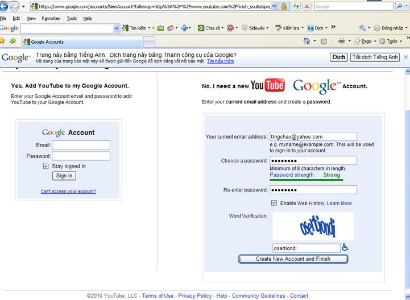Click the Dịch translate button in bar

338,57
